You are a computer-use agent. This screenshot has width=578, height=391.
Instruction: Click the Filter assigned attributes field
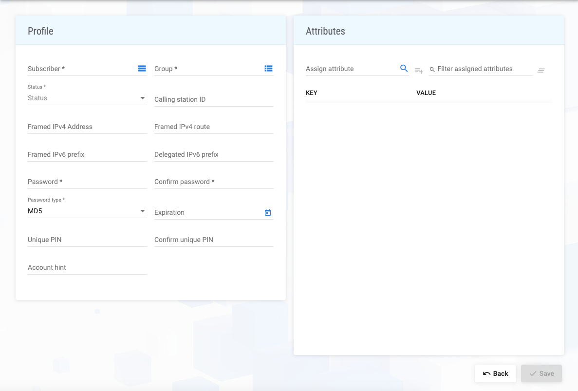point(483,69)
